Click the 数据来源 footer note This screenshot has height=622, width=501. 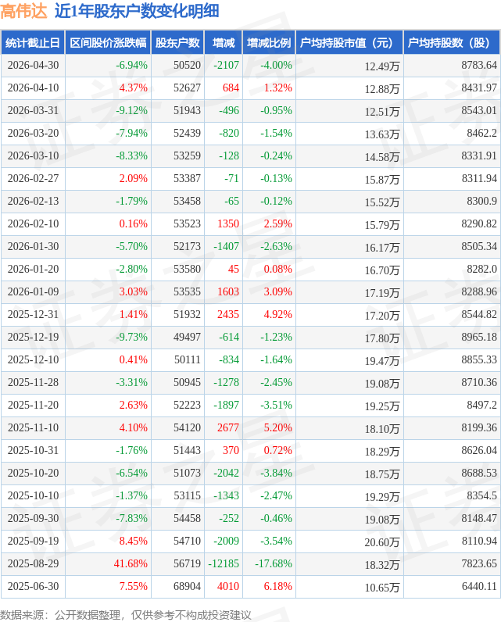coord(126,615)
